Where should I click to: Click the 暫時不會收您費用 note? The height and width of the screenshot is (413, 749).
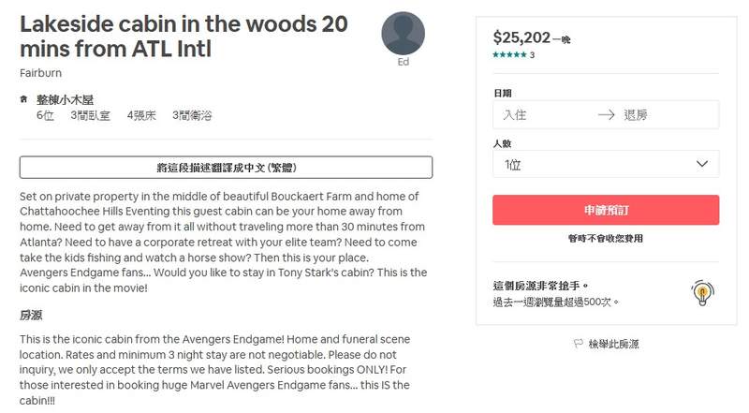(x=606, y=239)
